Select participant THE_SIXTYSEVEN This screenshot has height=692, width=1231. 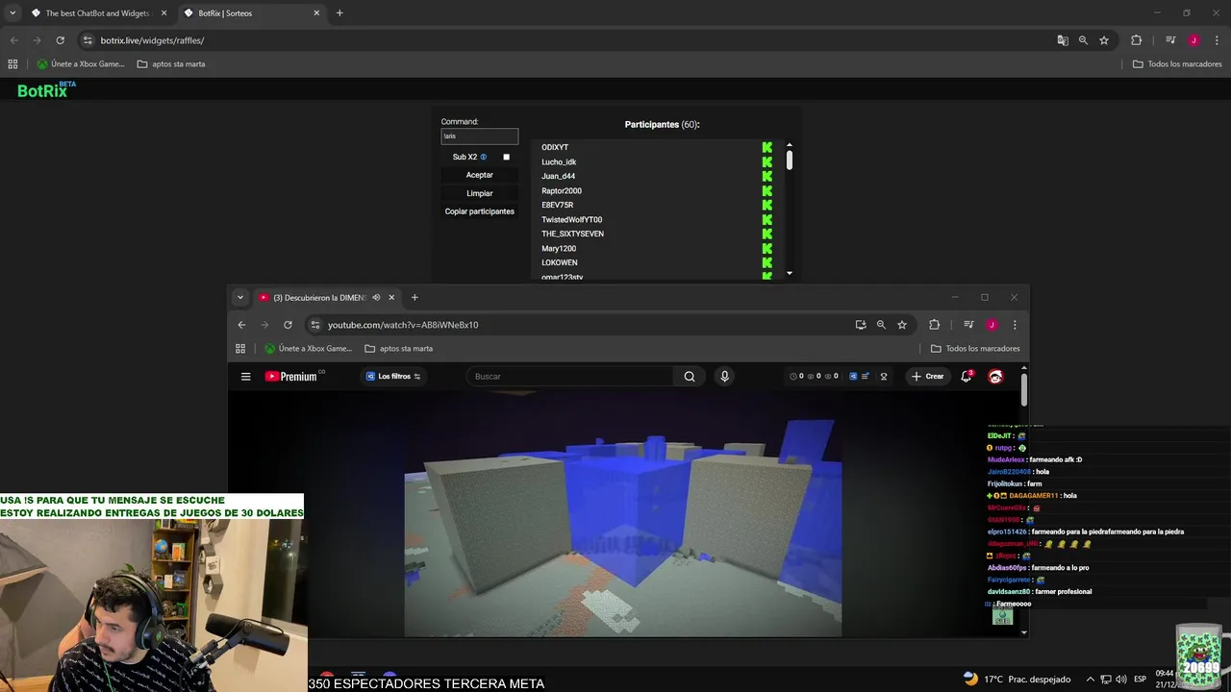point(572,235)
